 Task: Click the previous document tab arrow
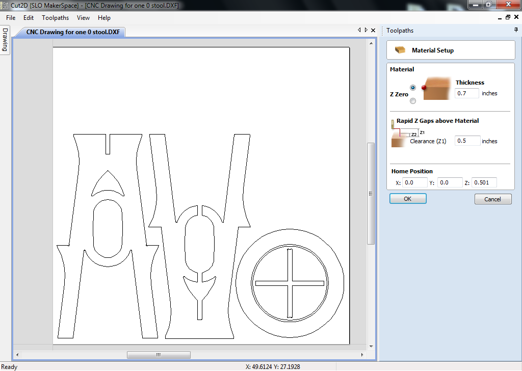click(x=359, y=30)
